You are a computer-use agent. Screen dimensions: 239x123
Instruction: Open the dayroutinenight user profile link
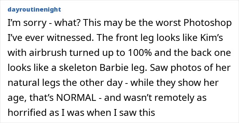tap(34, 10)
